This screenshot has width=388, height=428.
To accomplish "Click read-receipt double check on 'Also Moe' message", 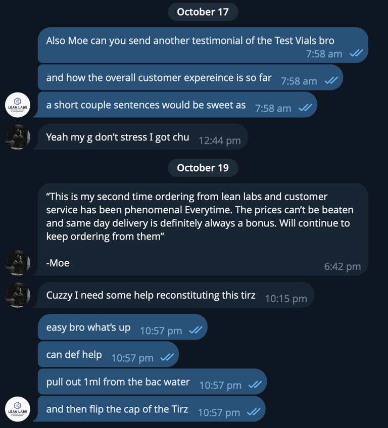I will tap(356, 54).
